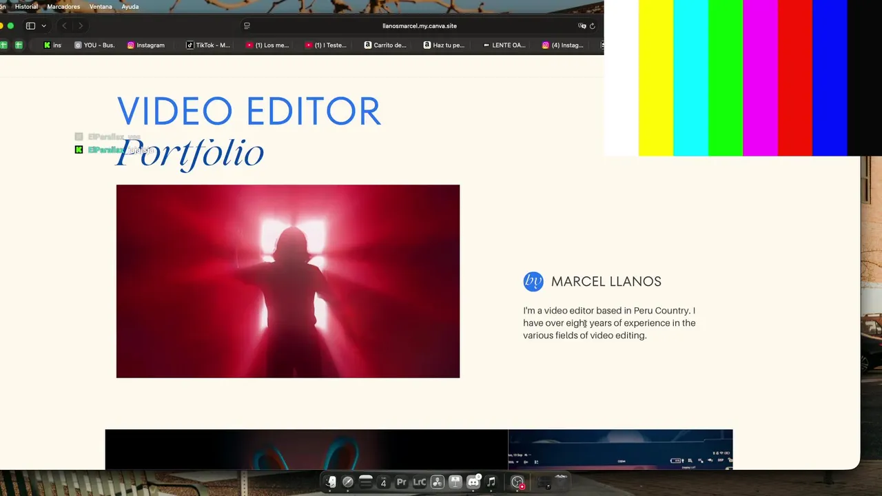Open Safari from the Dock
The height and width of the screenshot is (496, 882).
click(348, 482)
